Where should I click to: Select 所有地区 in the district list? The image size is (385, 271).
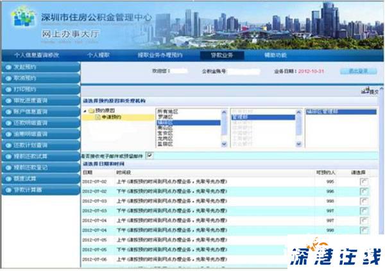pyautogui.click(x=168, y=111)
